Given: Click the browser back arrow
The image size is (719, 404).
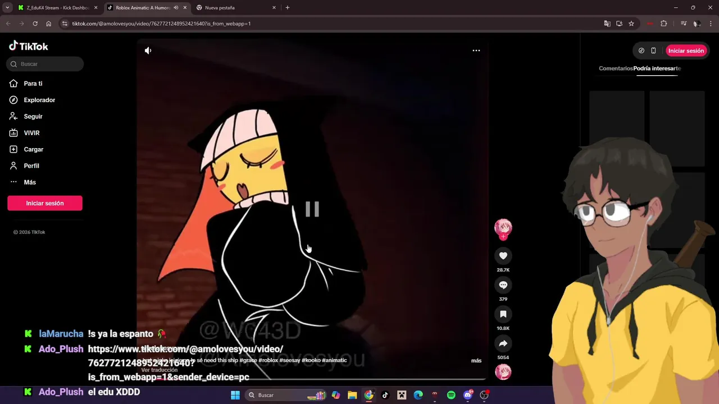Looking at the screenshot, I should click(8, 24).
